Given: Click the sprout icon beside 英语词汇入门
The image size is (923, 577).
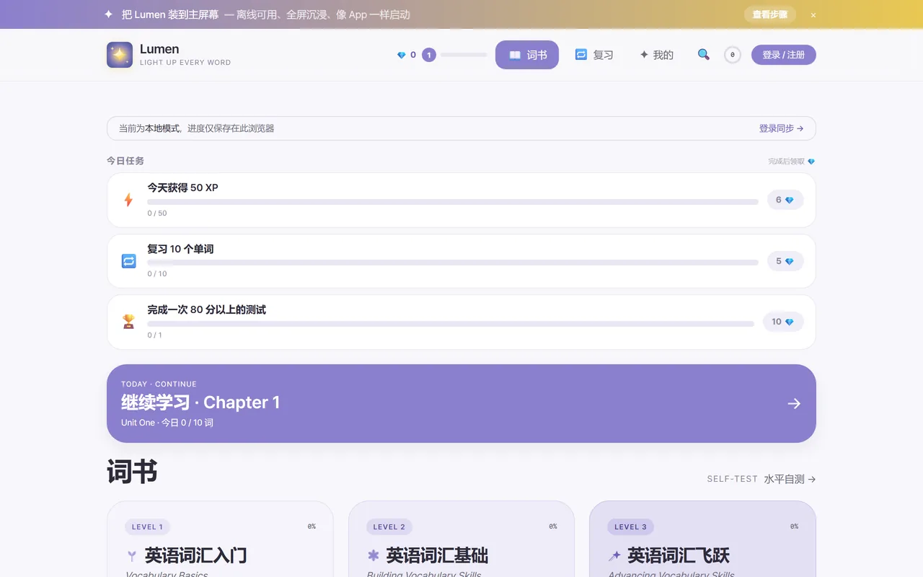Looking at the screenshot, I should tap(132, 555).
